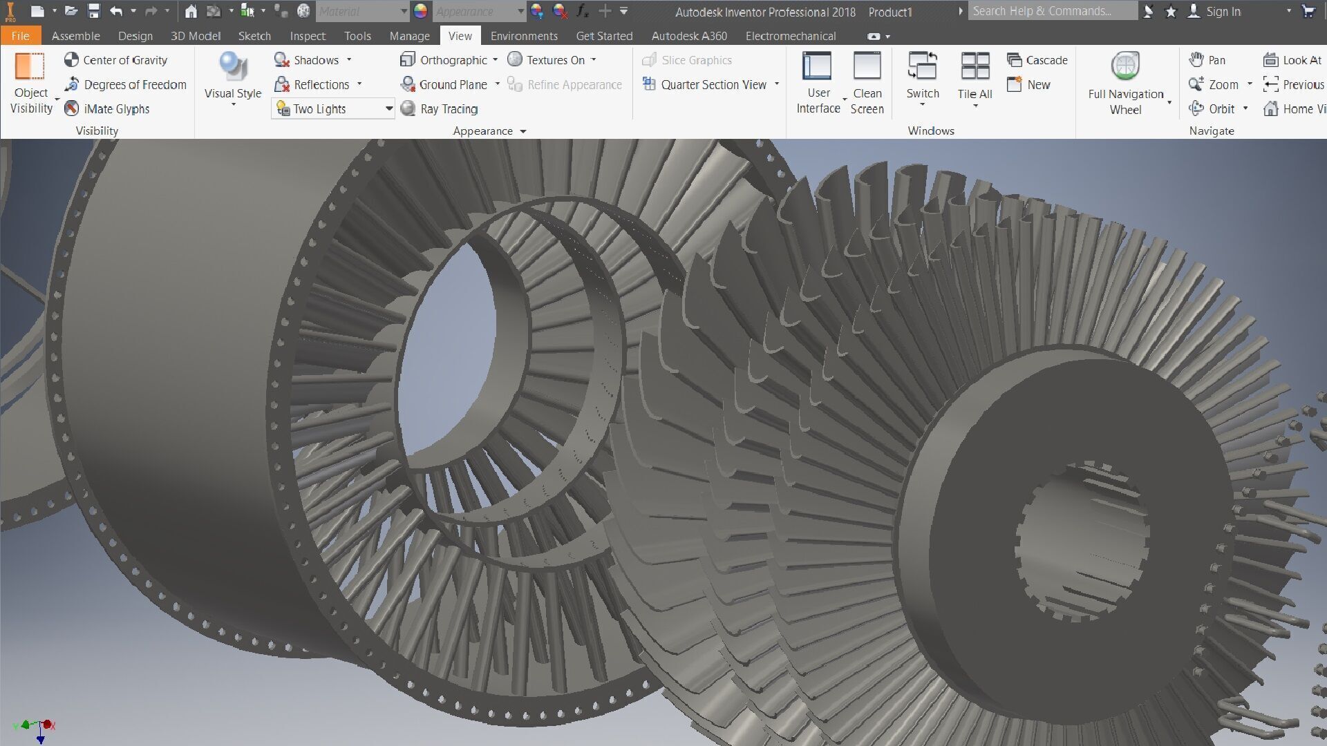
Task: Click the New file icon in quick access toolbar
Action: click(x=37, y=11)
